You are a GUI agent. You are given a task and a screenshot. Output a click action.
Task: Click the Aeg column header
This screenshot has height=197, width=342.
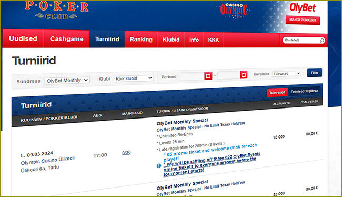coord(97,115)
